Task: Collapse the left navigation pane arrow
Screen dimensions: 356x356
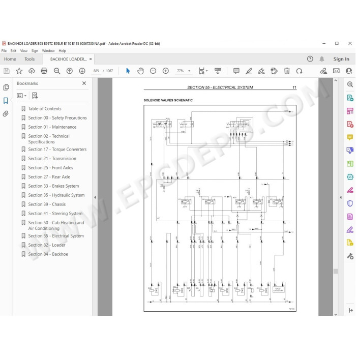Action: click(x=95, y=197)
